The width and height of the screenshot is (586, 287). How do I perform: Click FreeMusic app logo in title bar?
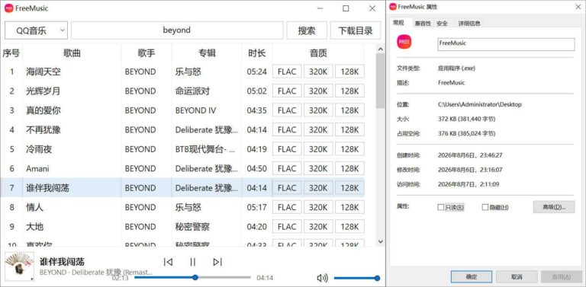click(8, 8)
